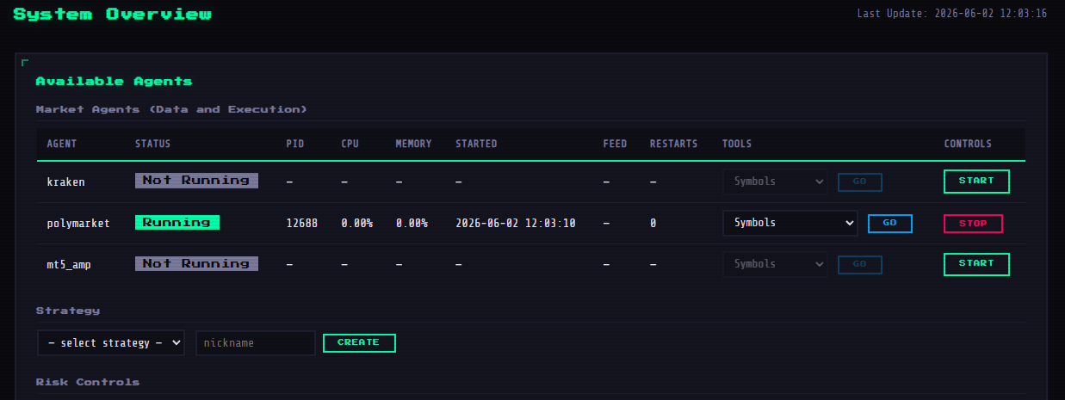Click the polymarket started time 2026-06-02 12:03:10
1065x400 pixels.
click(x=516, y=224)
